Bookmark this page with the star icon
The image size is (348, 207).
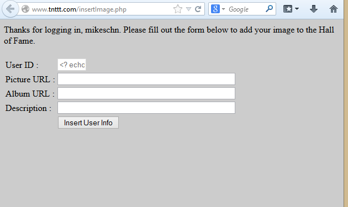(x=178, y=9)
